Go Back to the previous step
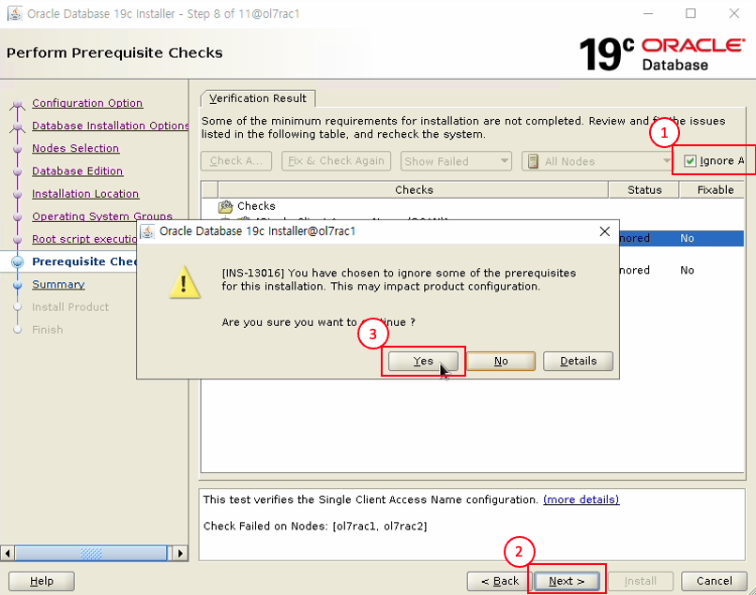This screenshot has height=595, width=756. 500,581
